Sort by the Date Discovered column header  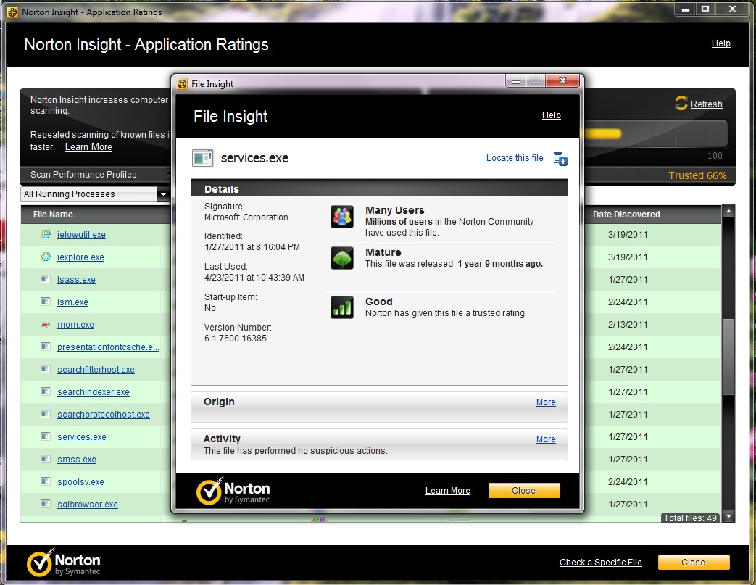[x=626, y=215]
